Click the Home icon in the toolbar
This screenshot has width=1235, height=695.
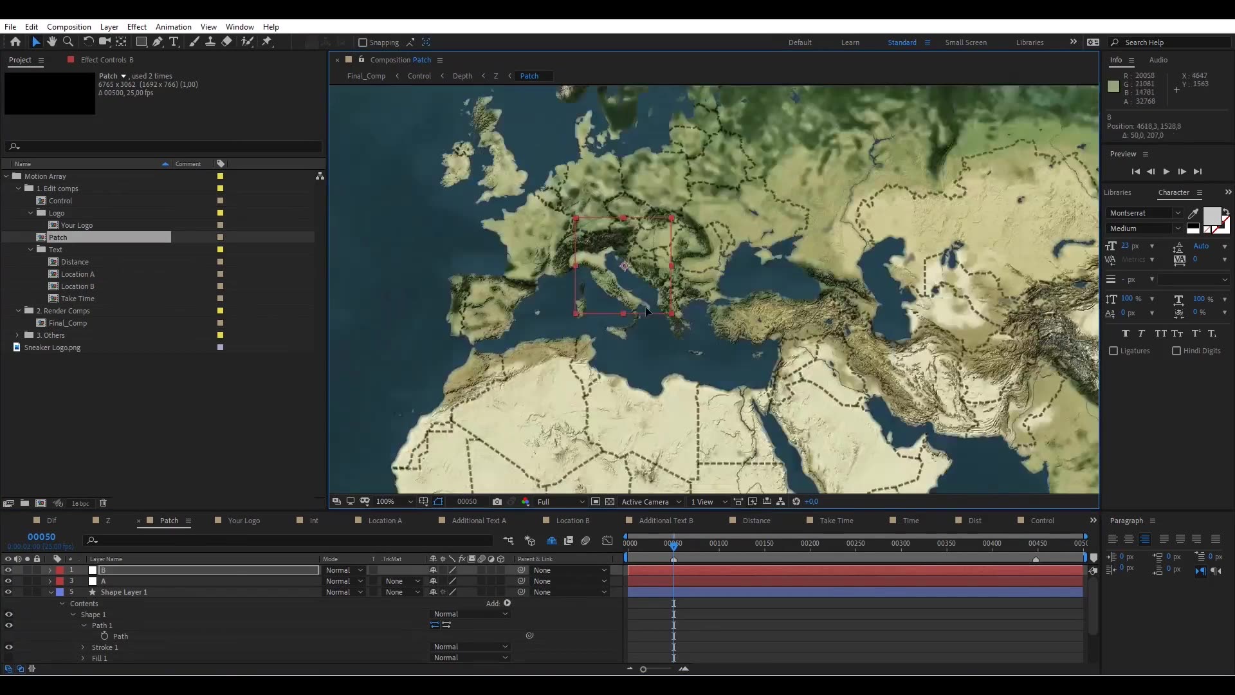pos(15,42)
